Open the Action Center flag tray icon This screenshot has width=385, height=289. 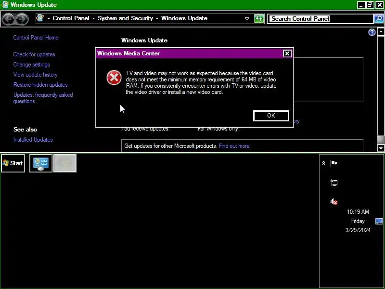click(334, 163)
